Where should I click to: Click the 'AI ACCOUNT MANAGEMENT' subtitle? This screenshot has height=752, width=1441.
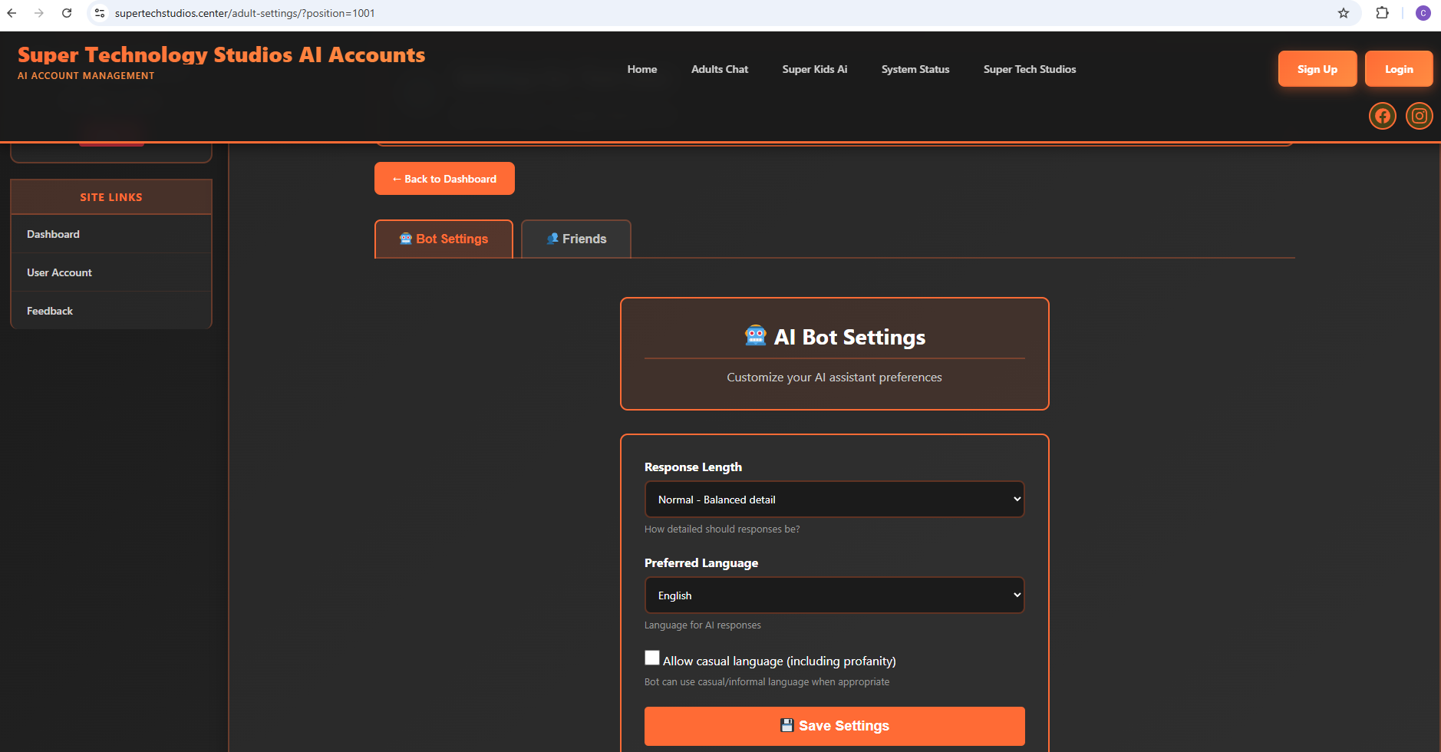click(x=86, y=76)
